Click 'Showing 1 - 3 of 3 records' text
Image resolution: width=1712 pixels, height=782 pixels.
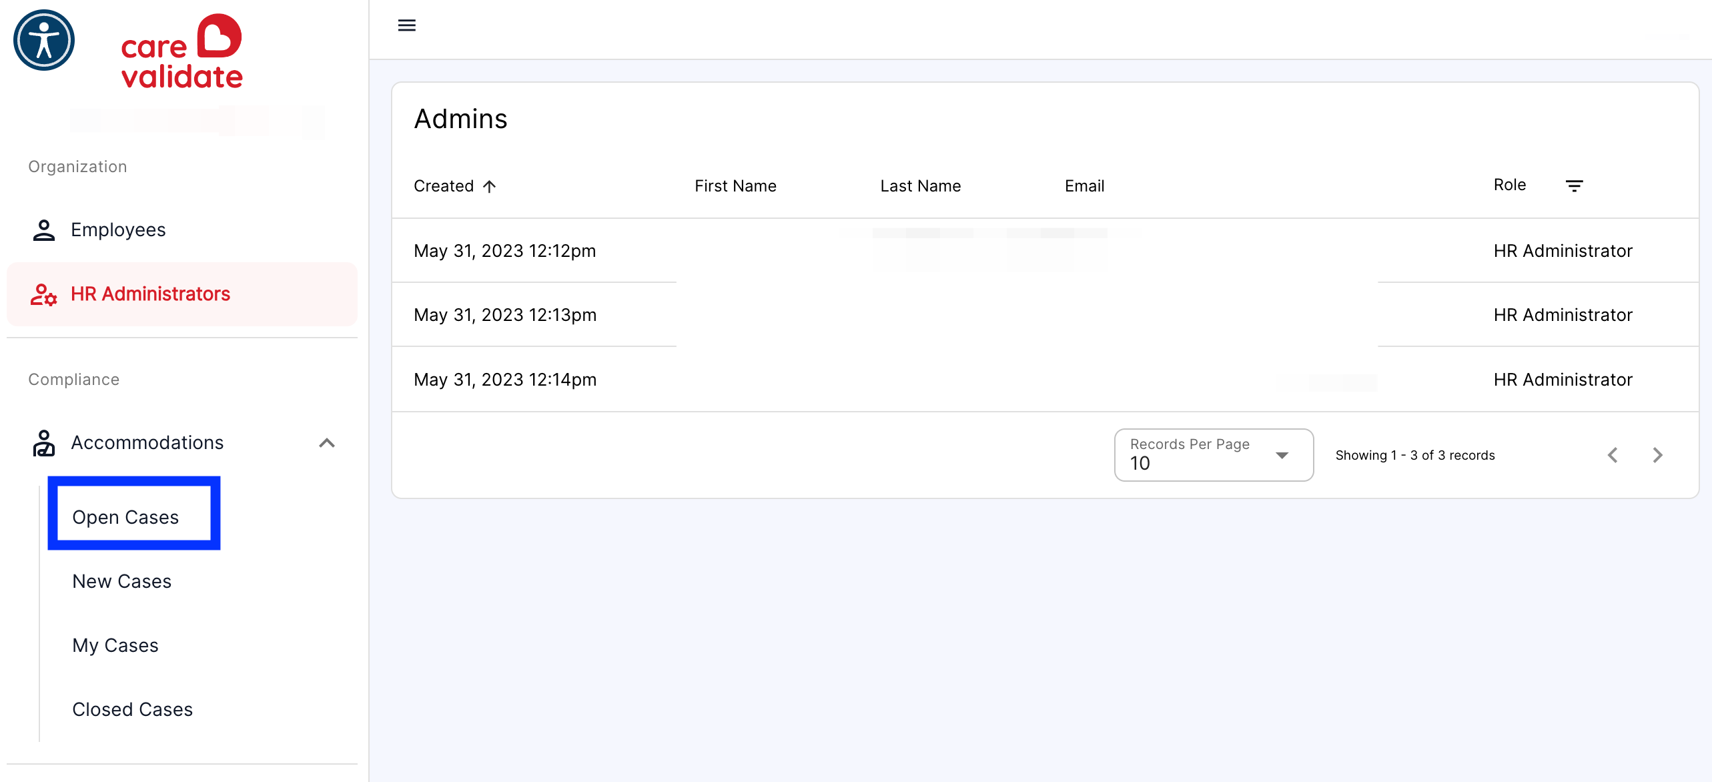coord(1415,455)
